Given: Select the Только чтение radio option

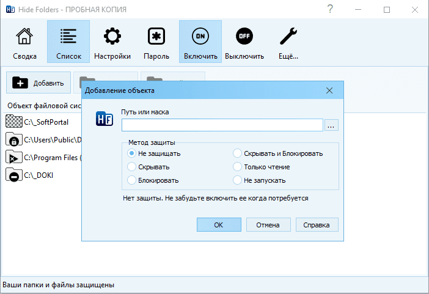Looking at the screenshot, I should point(262,167).
